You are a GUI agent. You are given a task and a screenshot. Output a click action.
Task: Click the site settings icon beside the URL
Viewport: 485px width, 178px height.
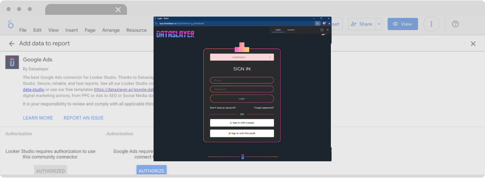click(x=156, y=23)
